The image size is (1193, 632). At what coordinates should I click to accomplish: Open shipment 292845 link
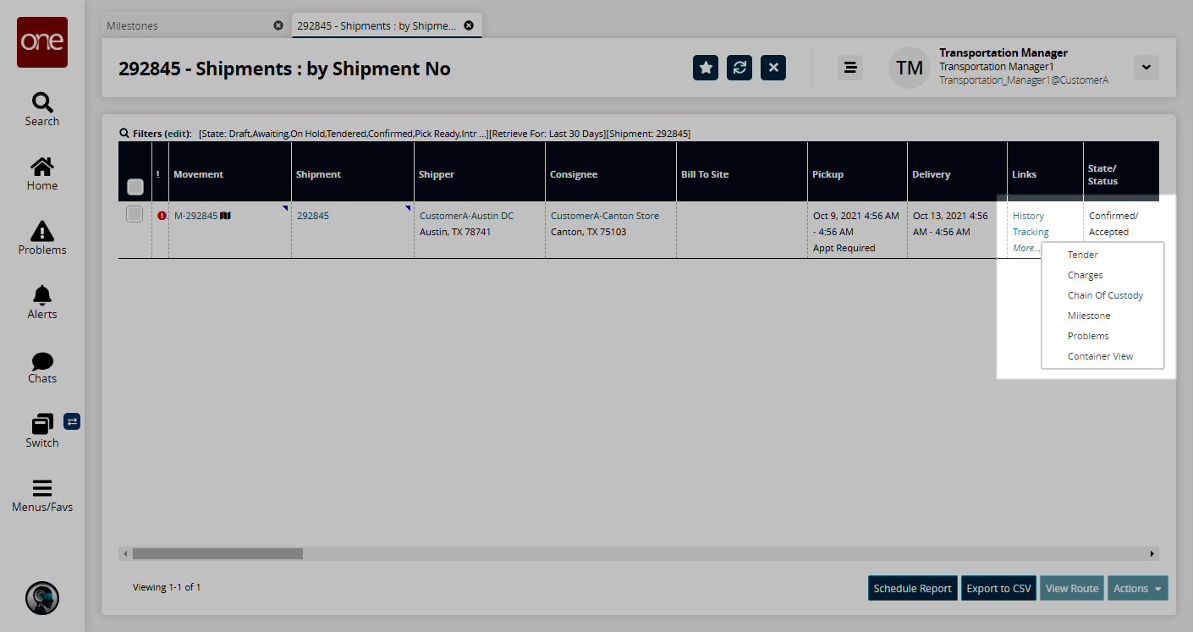click(313, 216)
